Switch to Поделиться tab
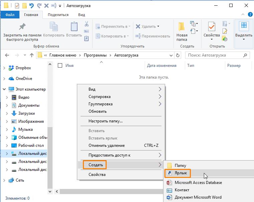The height and width of the screenshot is (202, 254). click(x=58, y=15)
